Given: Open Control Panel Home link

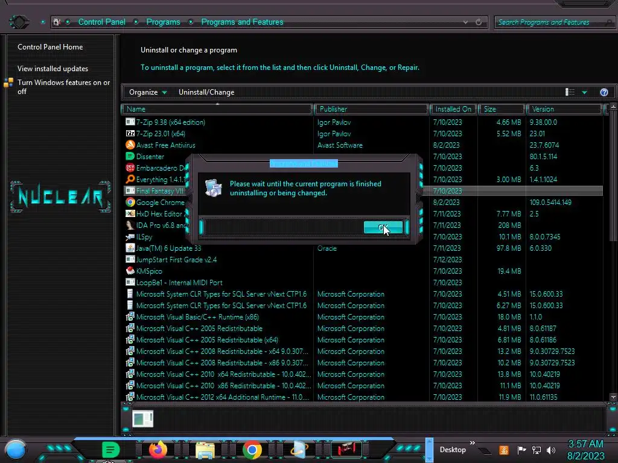Looking at the screenshot, I should [x=50, y=47].
